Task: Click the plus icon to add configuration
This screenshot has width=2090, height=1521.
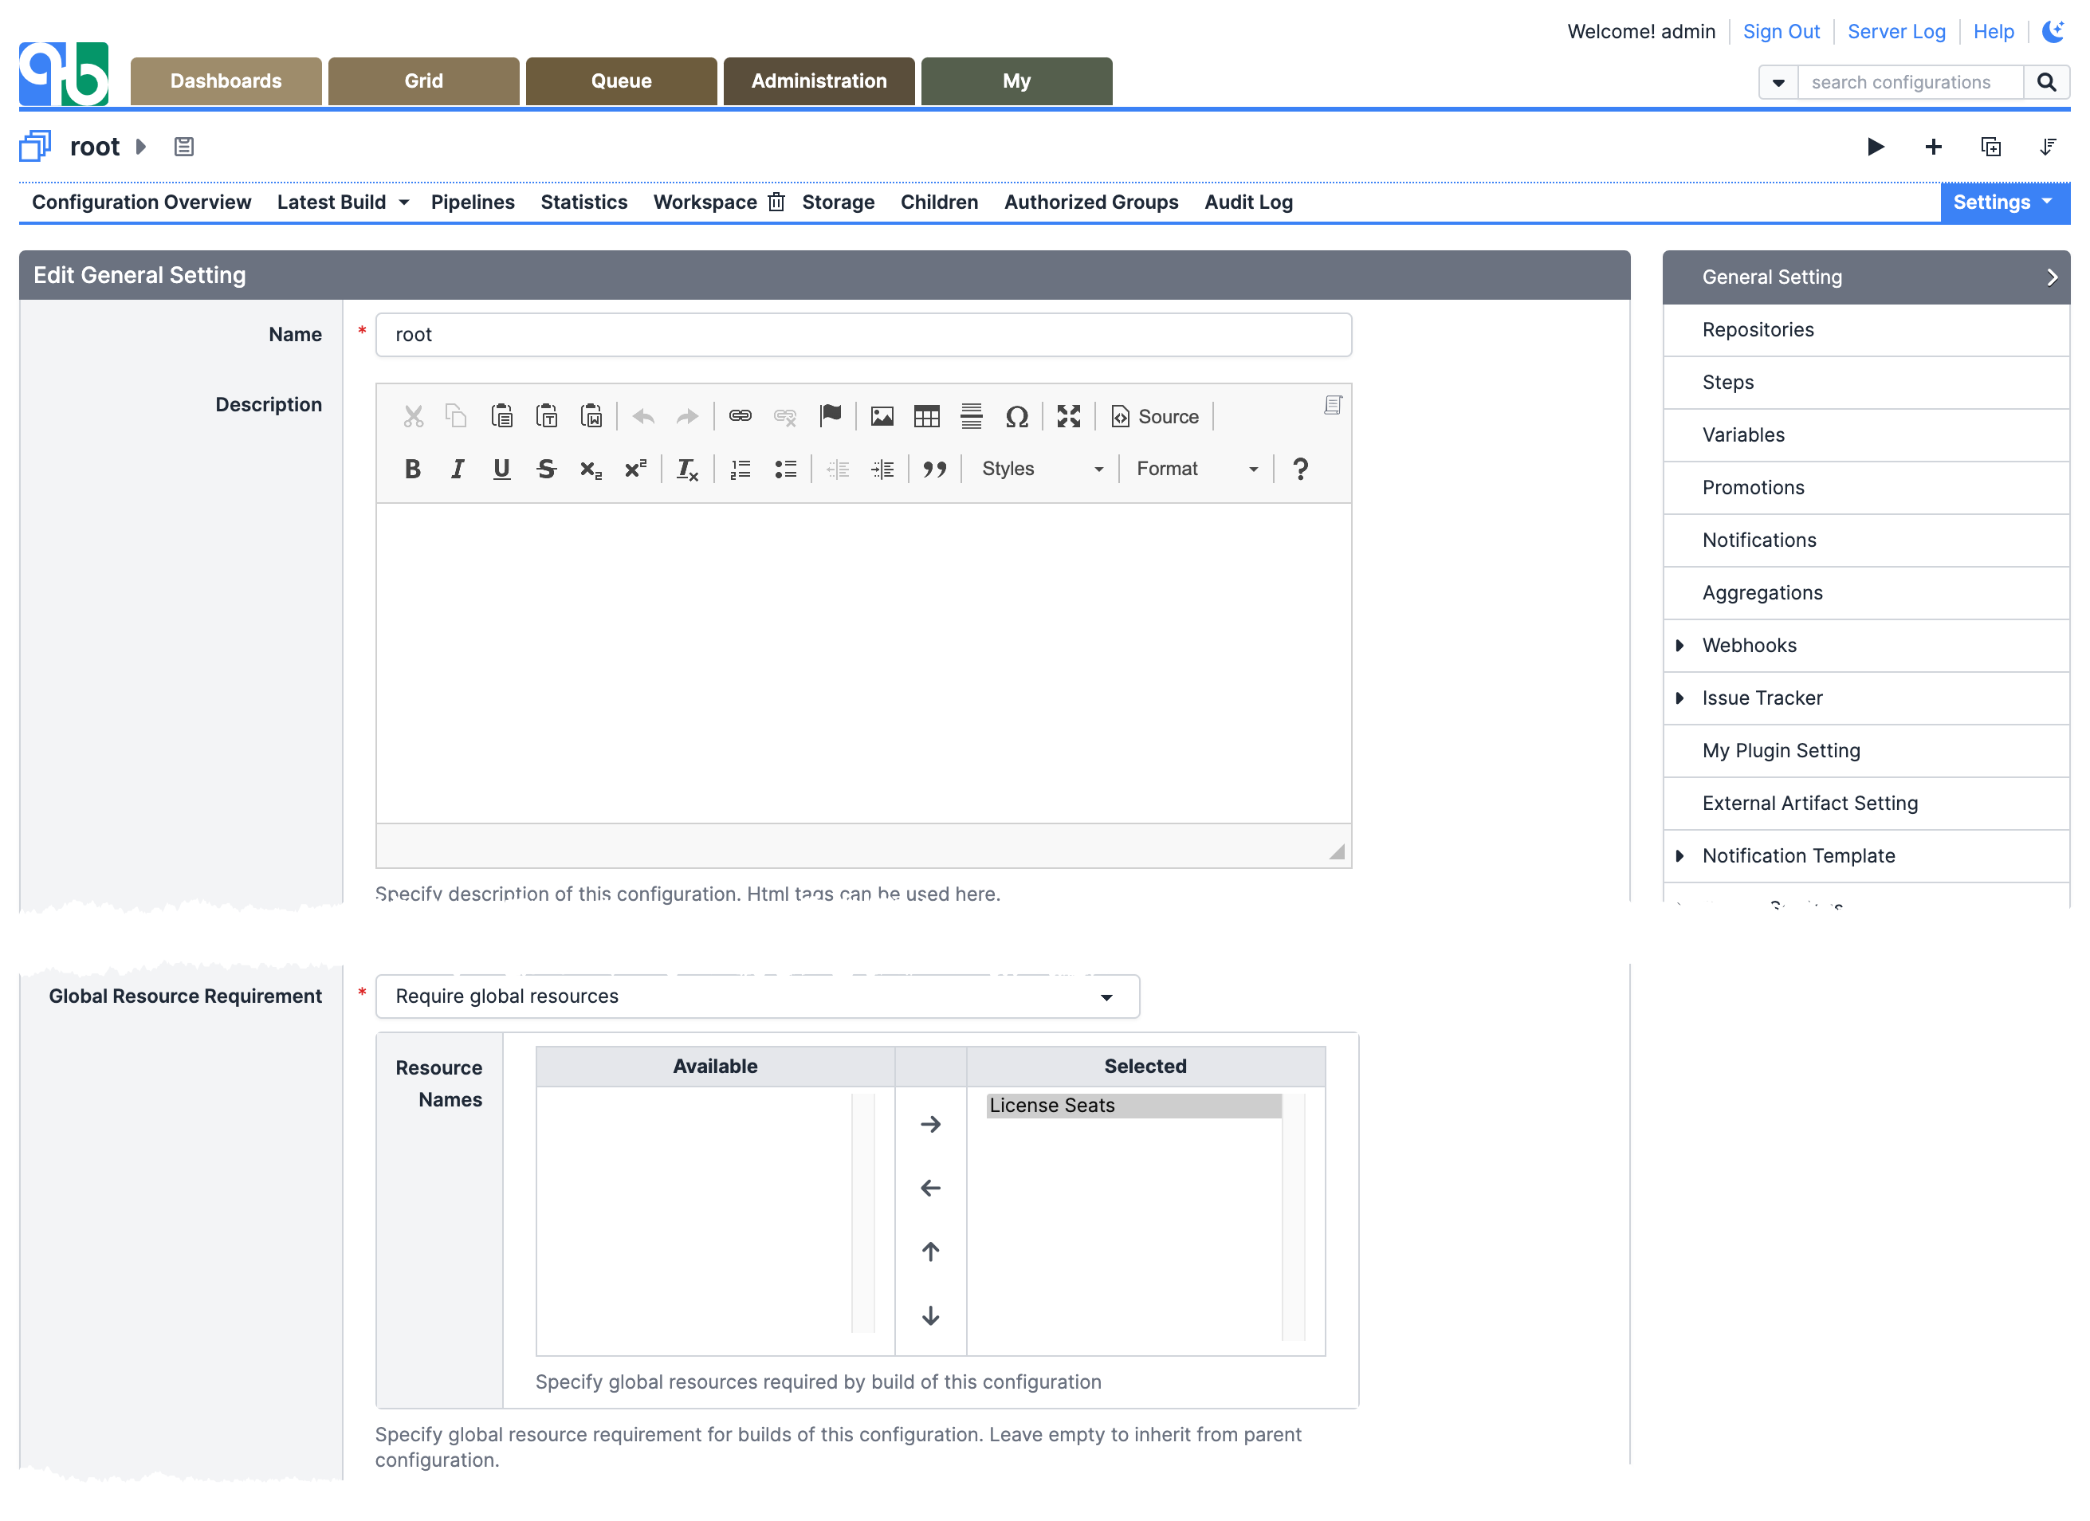Action: click(1933, 147)
